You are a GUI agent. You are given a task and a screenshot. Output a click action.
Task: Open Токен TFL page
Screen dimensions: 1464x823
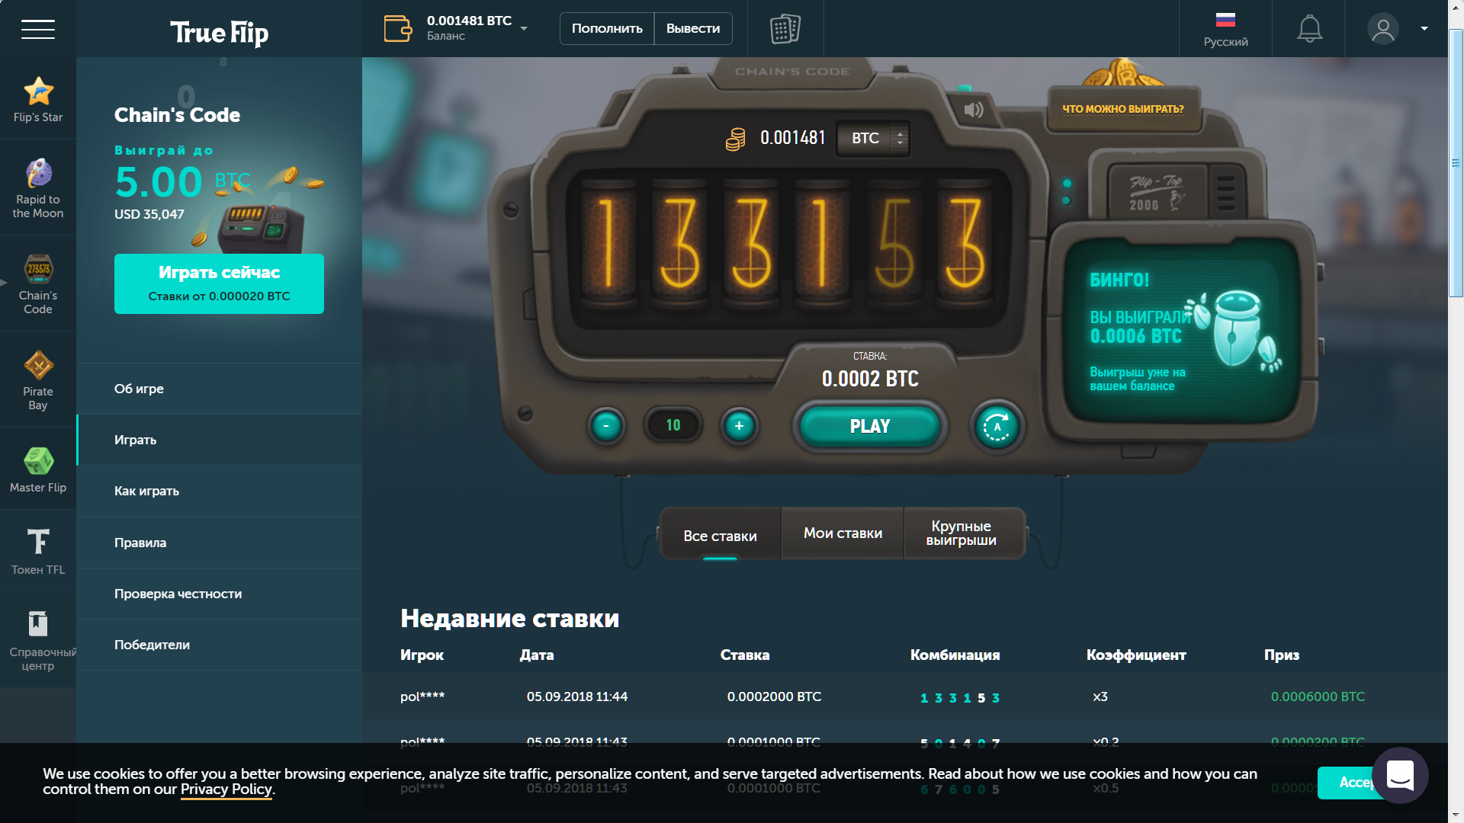click(x=38, y=551)
